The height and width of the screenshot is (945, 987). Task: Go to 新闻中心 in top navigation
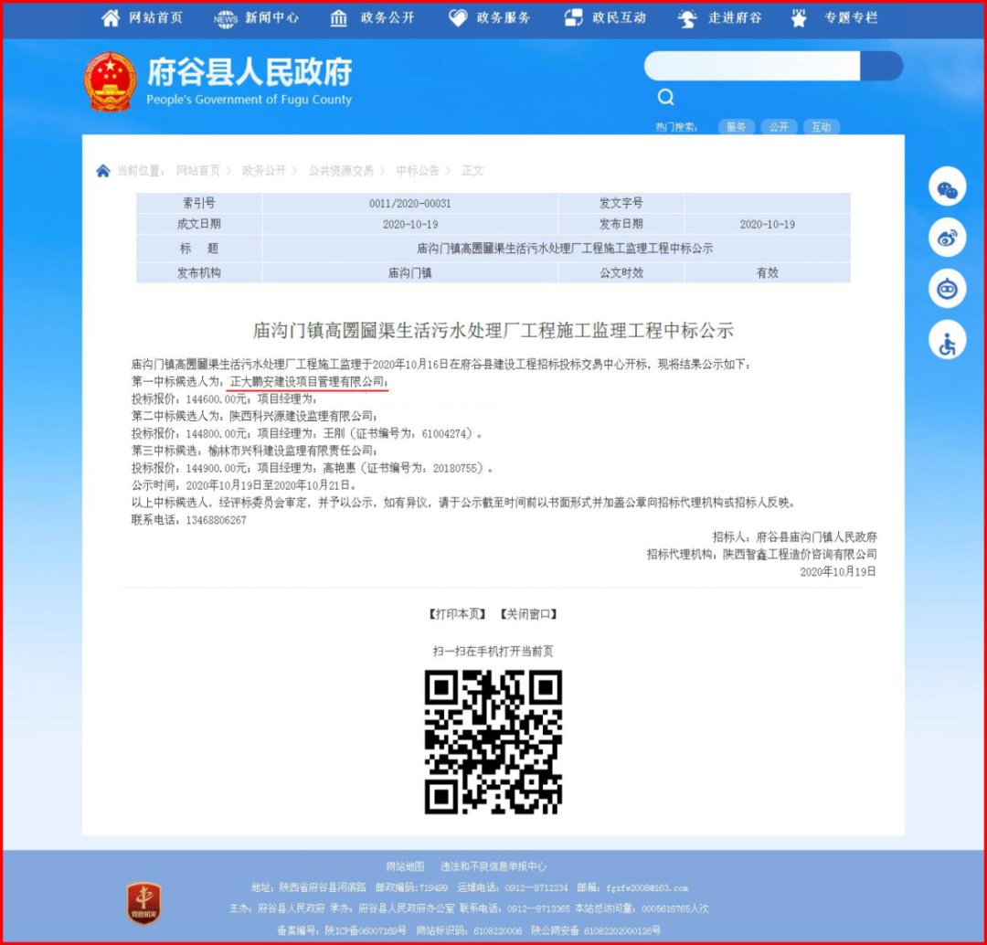257,18
